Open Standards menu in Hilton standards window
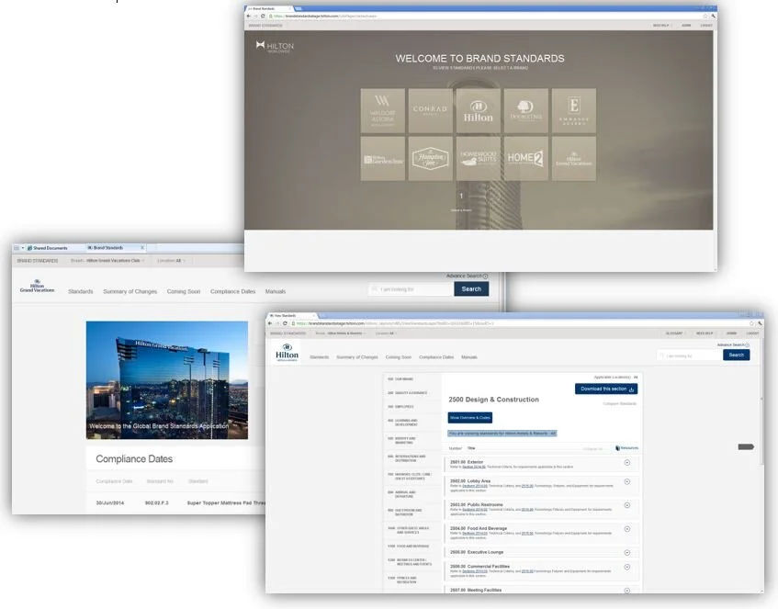778x609 pixels. 319,357
